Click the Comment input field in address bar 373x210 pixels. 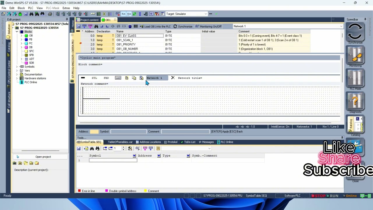(185, 132)
